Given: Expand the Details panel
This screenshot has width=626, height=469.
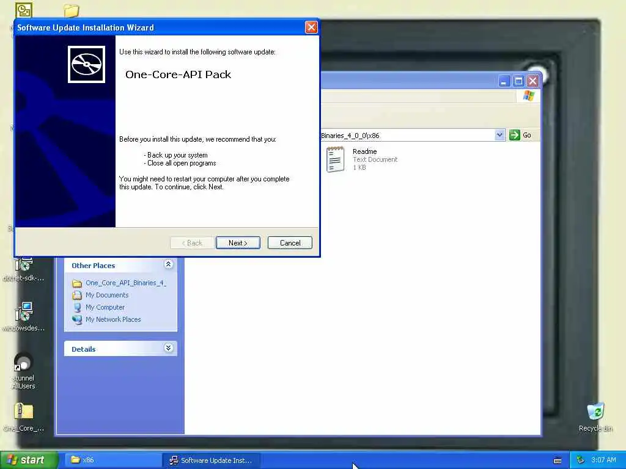Looking at the screenshot, I should click(x=169, y=348).
